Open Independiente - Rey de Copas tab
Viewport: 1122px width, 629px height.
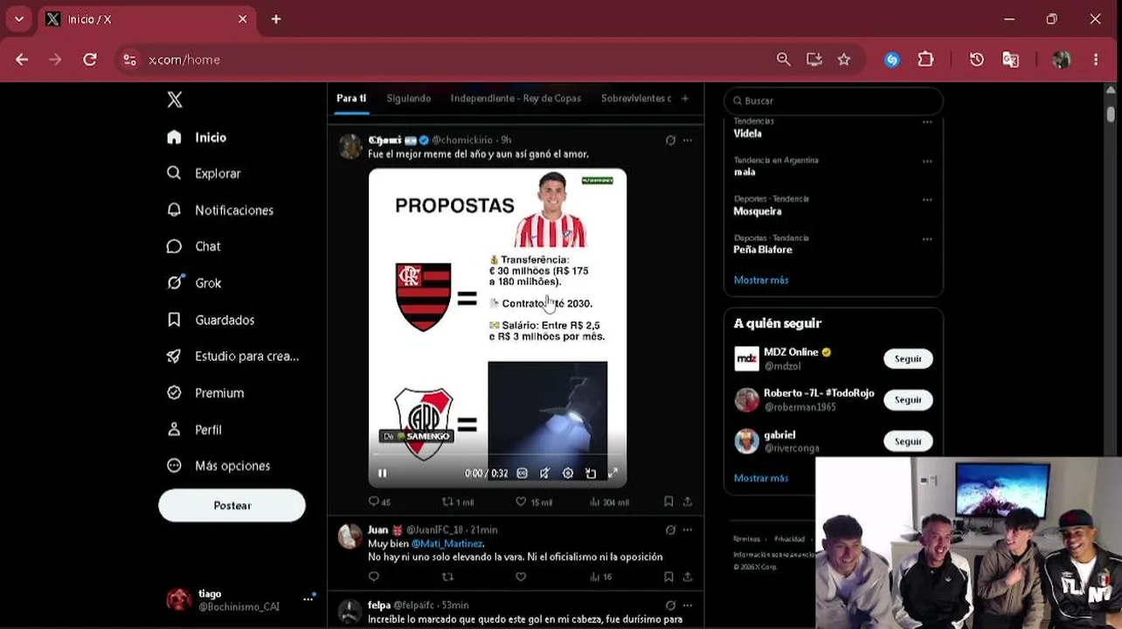pyautogui.click(x=516, y=99)
